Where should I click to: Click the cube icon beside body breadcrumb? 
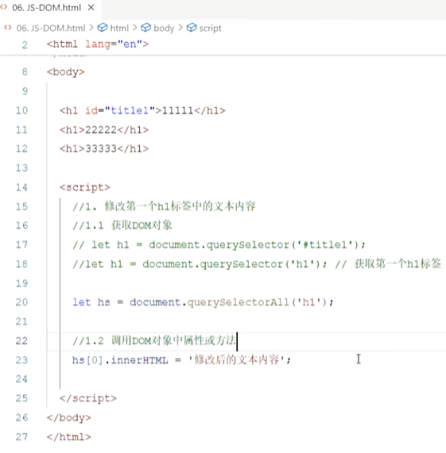coord(145,28)
